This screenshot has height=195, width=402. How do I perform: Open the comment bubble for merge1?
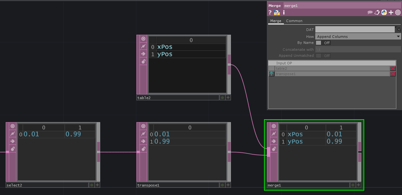pyautogui.click(x=370, y=13)
